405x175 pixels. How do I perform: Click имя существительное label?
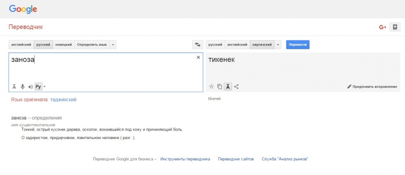pos(33,125)
